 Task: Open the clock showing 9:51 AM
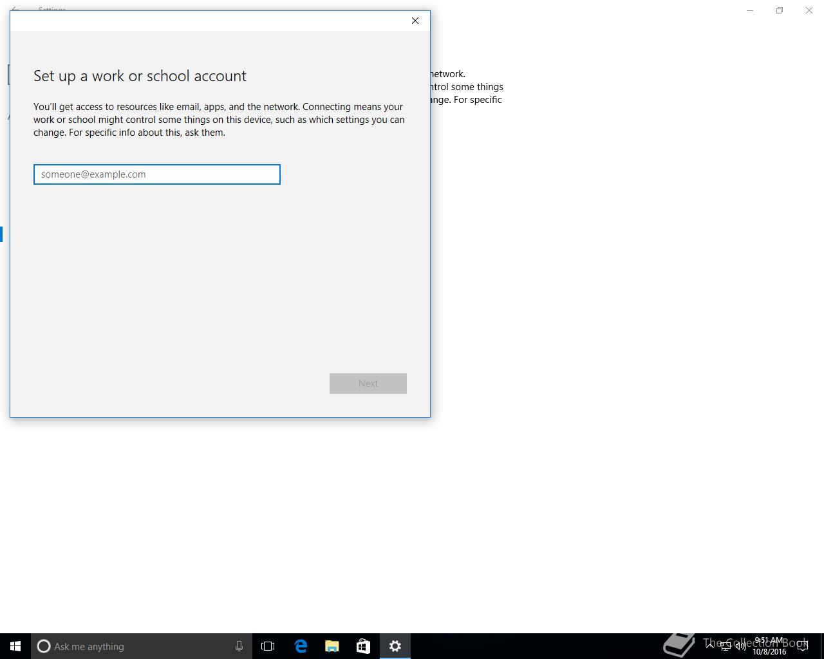769,646
